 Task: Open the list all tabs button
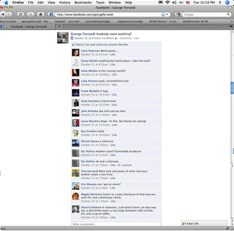[x=231, y=27]
